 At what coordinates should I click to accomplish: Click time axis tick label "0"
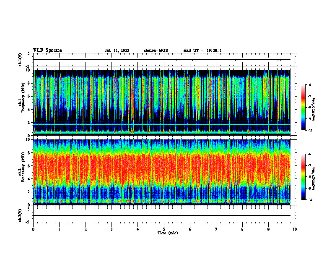(x=33, y=229)
